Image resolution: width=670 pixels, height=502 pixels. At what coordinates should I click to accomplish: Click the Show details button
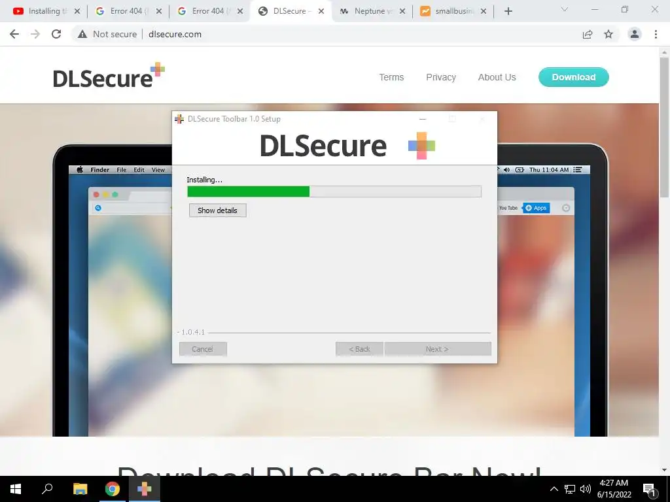(217, 210)
